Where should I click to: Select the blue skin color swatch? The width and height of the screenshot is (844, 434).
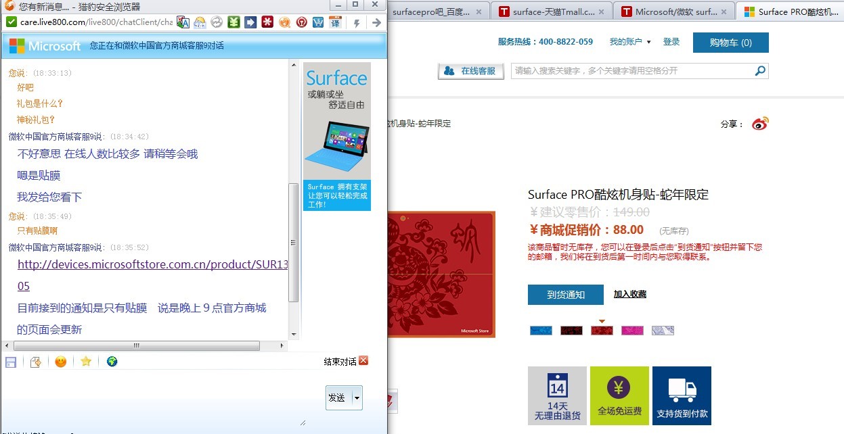[541, 331]
